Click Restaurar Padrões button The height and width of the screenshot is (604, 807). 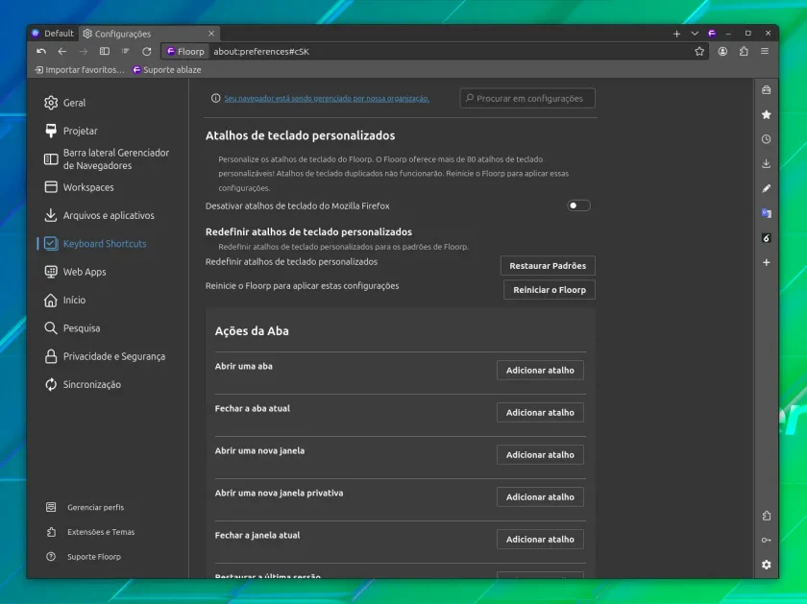[548, 266]
